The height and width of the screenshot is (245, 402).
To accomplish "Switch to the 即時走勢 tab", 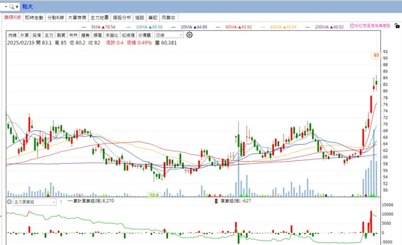I will click(34, 18).
